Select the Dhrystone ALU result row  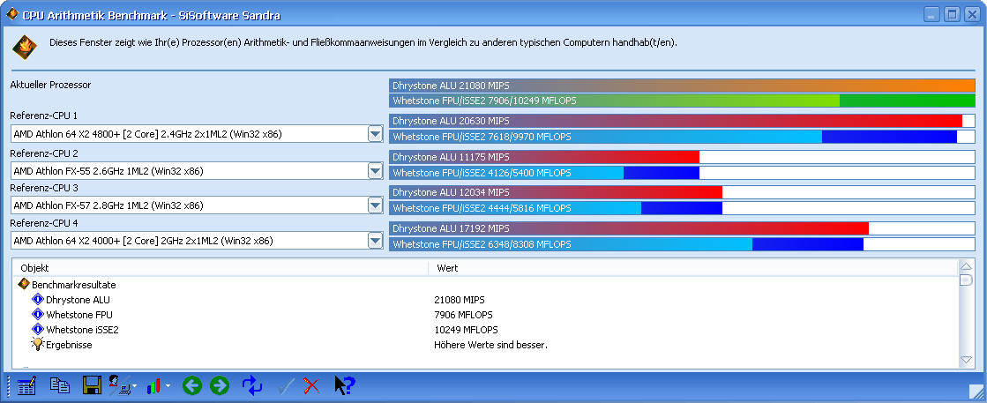tap(485, 300)
